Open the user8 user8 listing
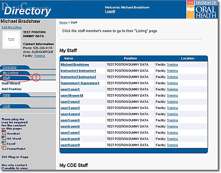This screenshot has width=221, height=173. tap(70, 139)
